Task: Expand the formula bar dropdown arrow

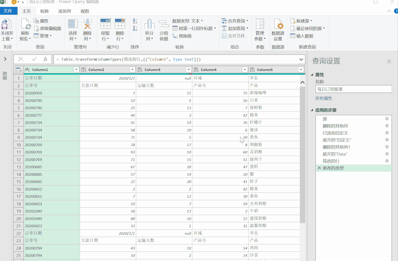Action: pyautogui.click(x=301, y=59)
